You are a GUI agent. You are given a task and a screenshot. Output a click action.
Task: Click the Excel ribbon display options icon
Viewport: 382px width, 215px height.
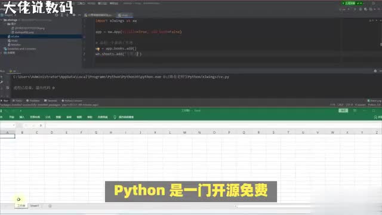(355, 110)
